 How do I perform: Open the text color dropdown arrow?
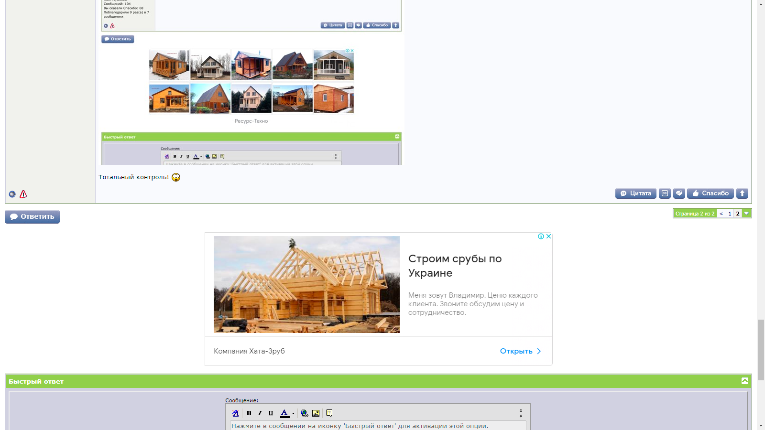tap(293, 413)
